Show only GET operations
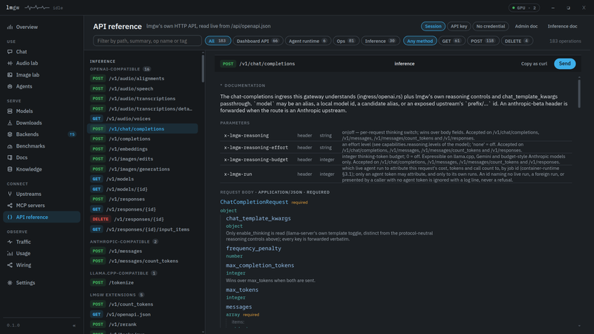Image resolution: width=594 pixels, height=334 pixels. coord(451,41)
